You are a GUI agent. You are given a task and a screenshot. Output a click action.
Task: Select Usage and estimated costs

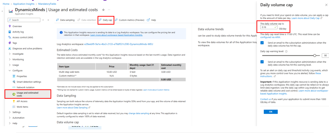(28, 94)
